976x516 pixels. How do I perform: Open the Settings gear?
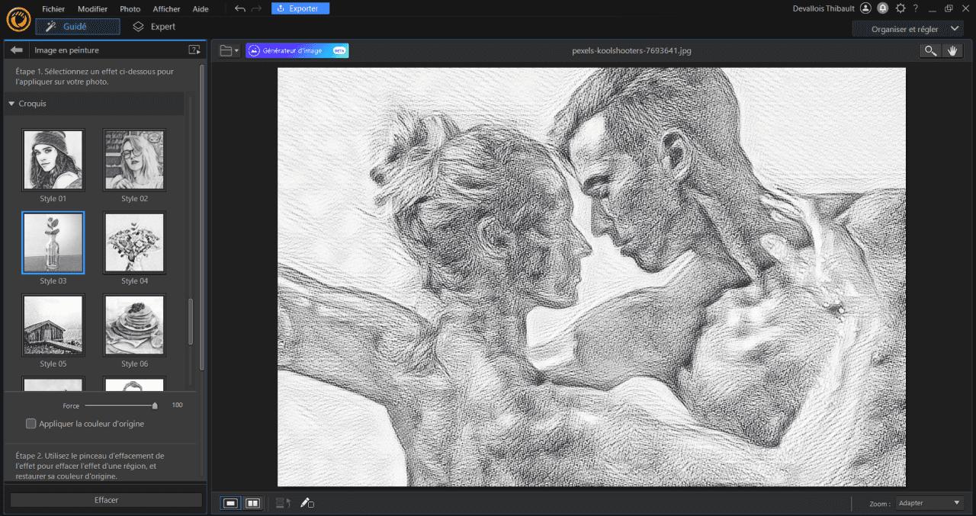coord(900,8)
